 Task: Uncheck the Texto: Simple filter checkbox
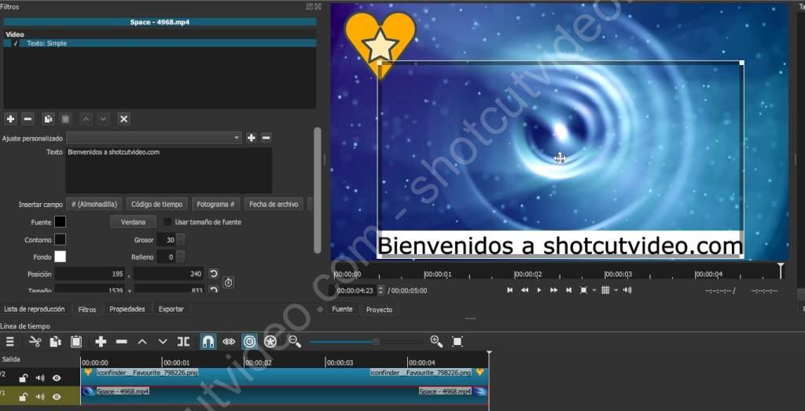tap(16, 44)
